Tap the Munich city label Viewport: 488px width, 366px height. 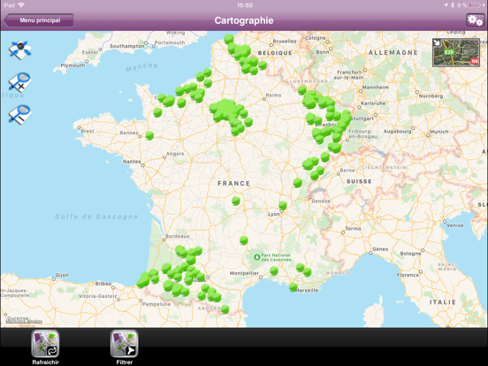coord(439,132)
